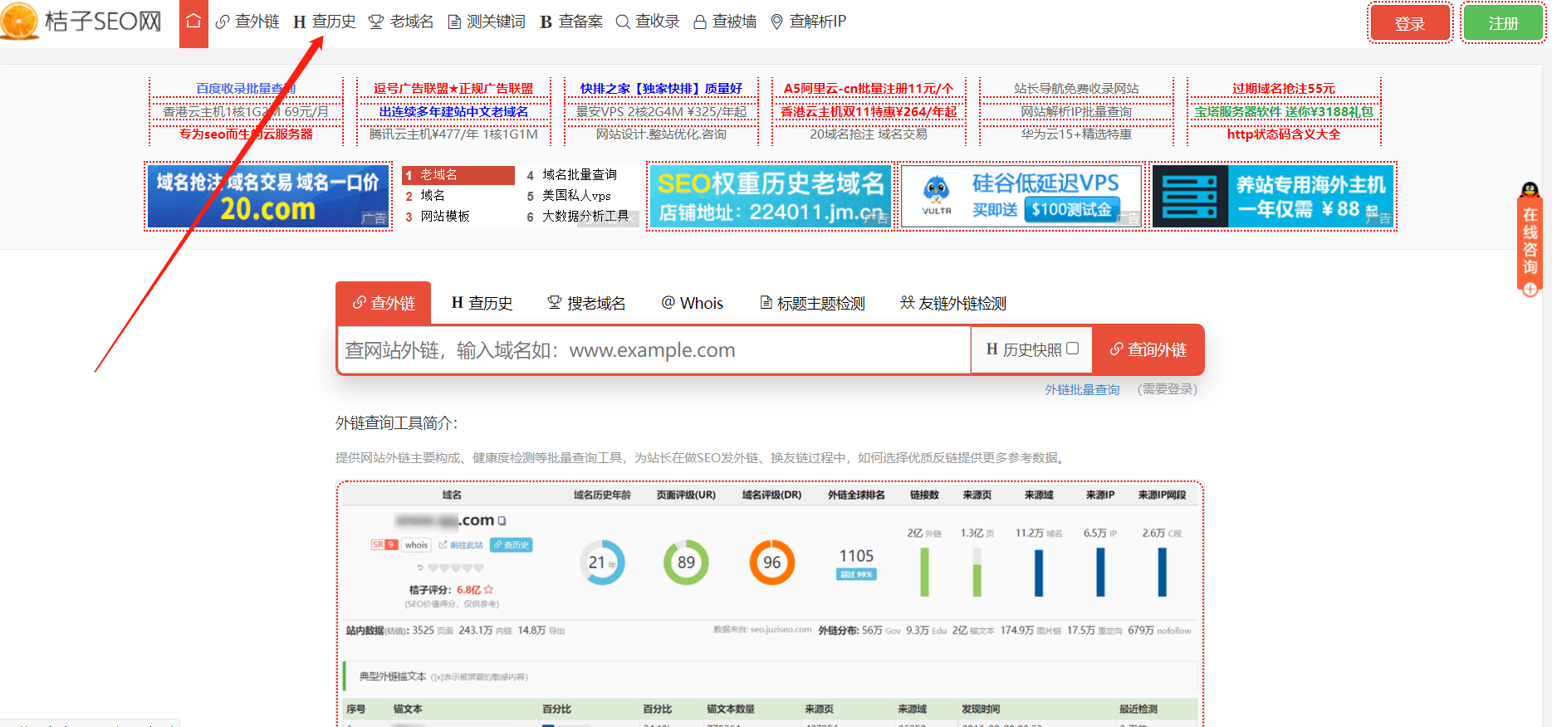Open the A5阿里云-cn批量注册 link
The width and height of the screenshot is (1552, 727).
(869, 88)
